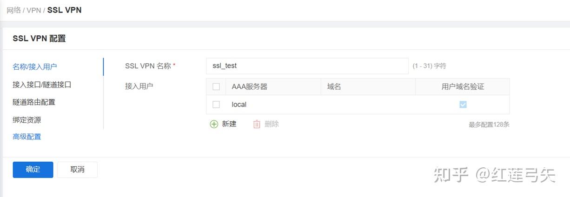Click the green plus 新建 icon

pyautogui.click(x=214, y=124)
